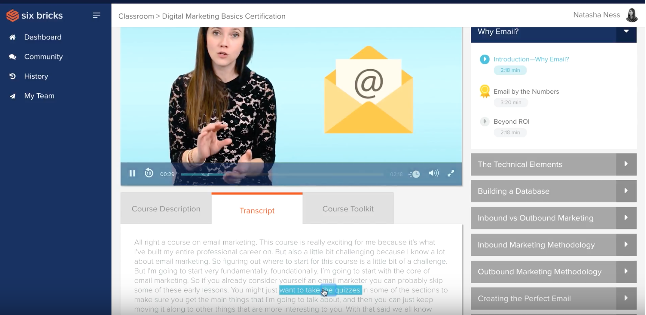The height and width of the screenshot is (315, 646).
Task: Click the My Team paper plane icon
Action: pyautogui.click(x=13, y=96)
